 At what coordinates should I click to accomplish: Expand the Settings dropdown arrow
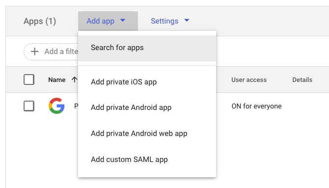pos(187,20)
